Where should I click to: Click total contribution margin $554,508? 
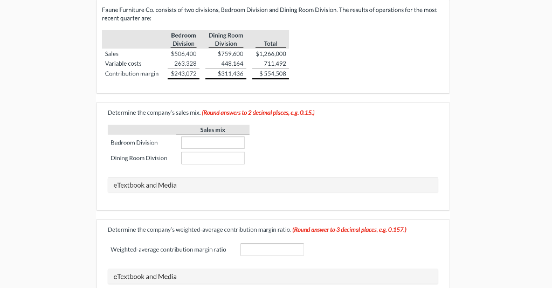point(273,73)
